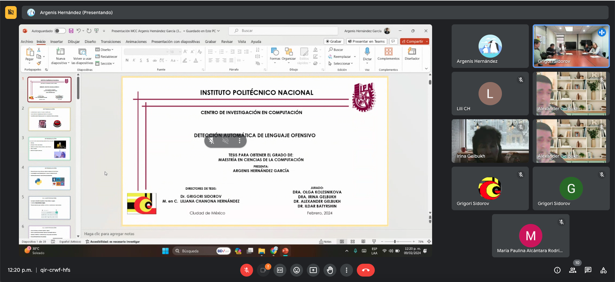Open the Archivo menu
615x282 pixels.
pos(27,42)
